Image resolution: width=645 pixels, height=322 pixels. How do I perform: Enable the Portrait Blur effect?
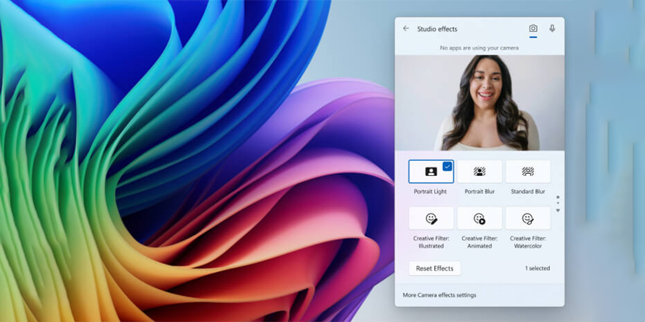[479, 171]
